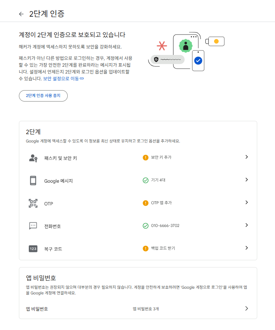
Task: Click the orange warning icon beside 보안 키 추가
Action: 146,158
